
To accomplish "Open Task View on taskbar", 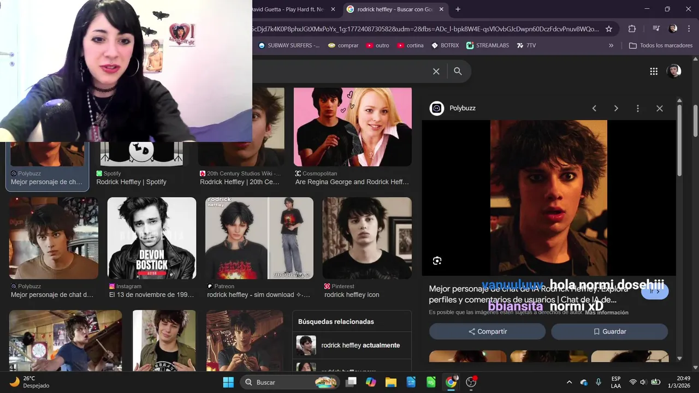I will tap(351, 382).
